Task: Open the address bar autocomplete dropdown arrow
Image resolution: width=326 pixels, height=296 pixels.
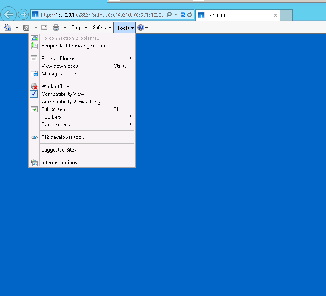Action: (176, 15)
